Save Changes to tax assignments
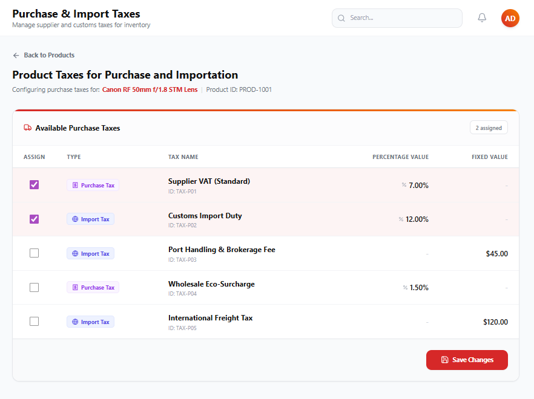 [x=467, y=360]
